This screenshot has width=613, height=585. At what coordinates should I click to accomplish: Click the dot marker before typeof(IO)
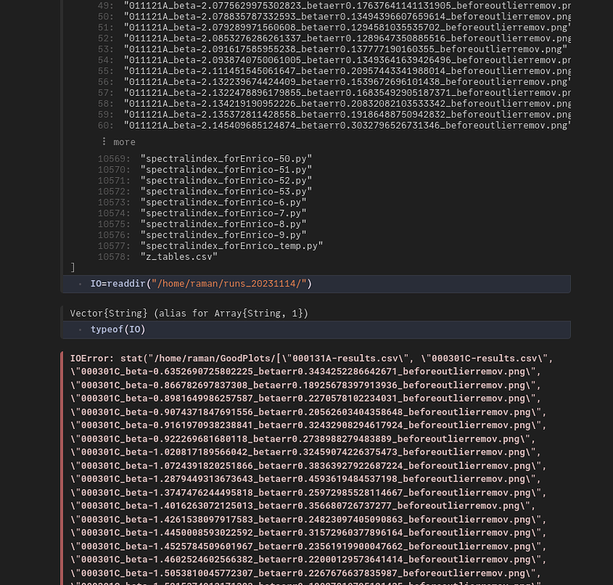pos(80,330)
